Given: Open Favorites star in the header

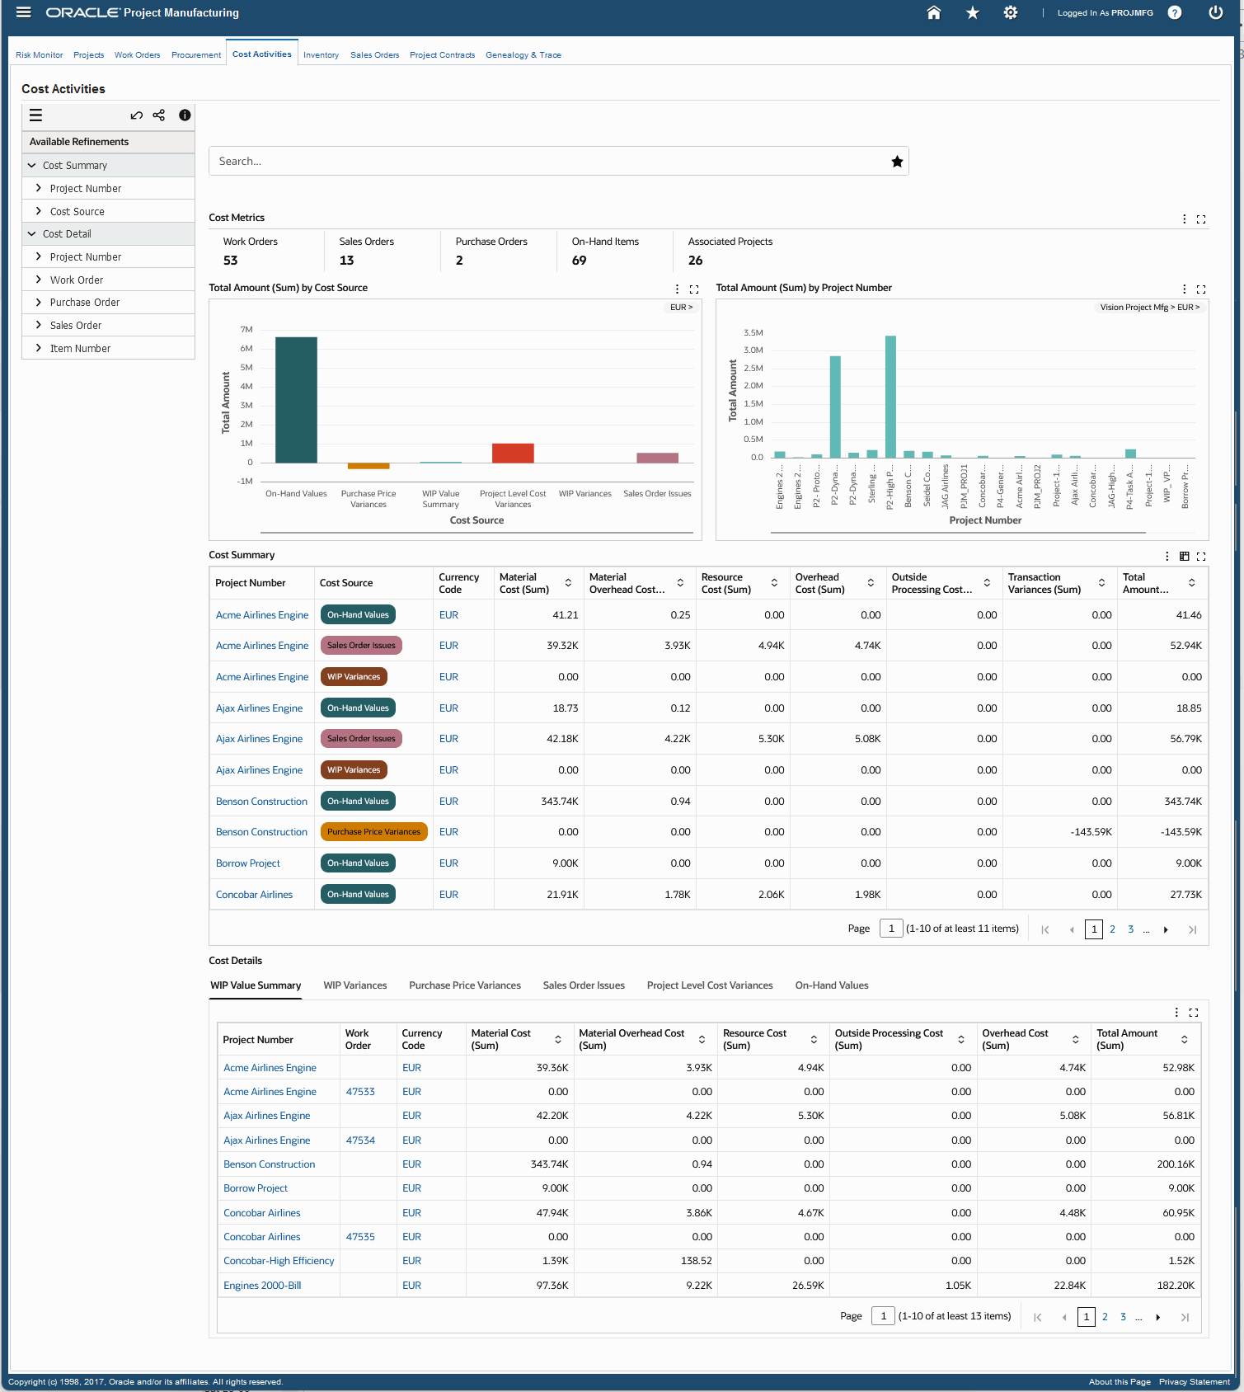Looking at the screenshot, I should coord(973,12).
